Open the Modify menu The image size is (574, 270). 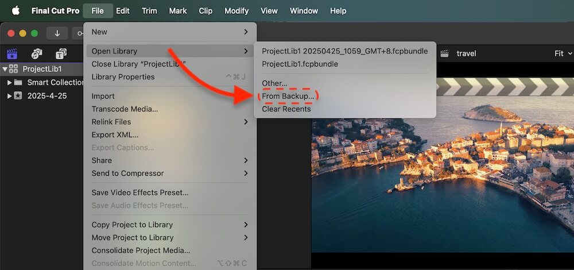(236, 11)
